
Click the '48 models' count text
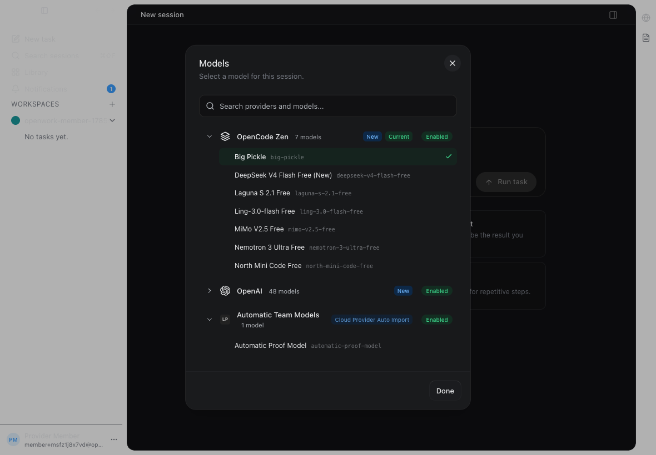284,291
